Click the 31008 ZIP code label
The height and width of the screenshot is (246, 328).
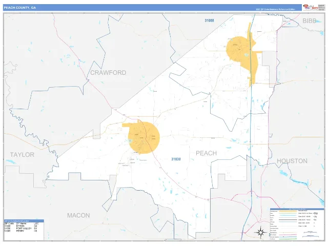click(x=209, y=20)
